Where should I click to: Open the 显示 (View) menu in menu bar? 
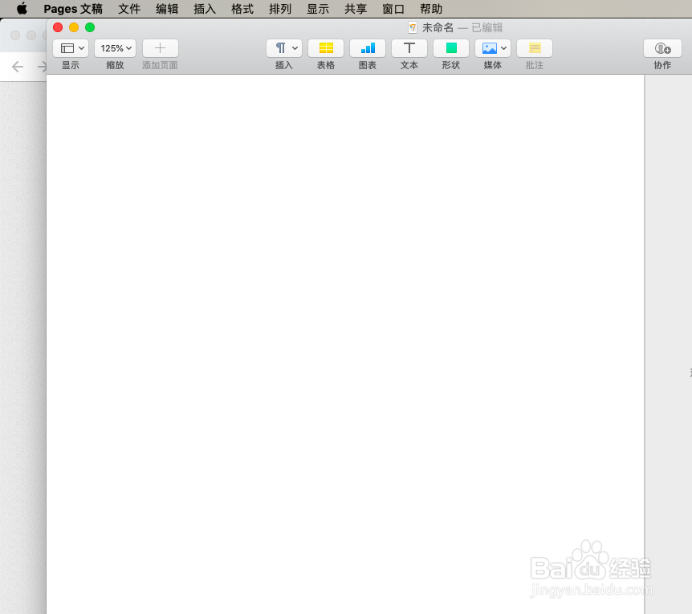(318, 9)
